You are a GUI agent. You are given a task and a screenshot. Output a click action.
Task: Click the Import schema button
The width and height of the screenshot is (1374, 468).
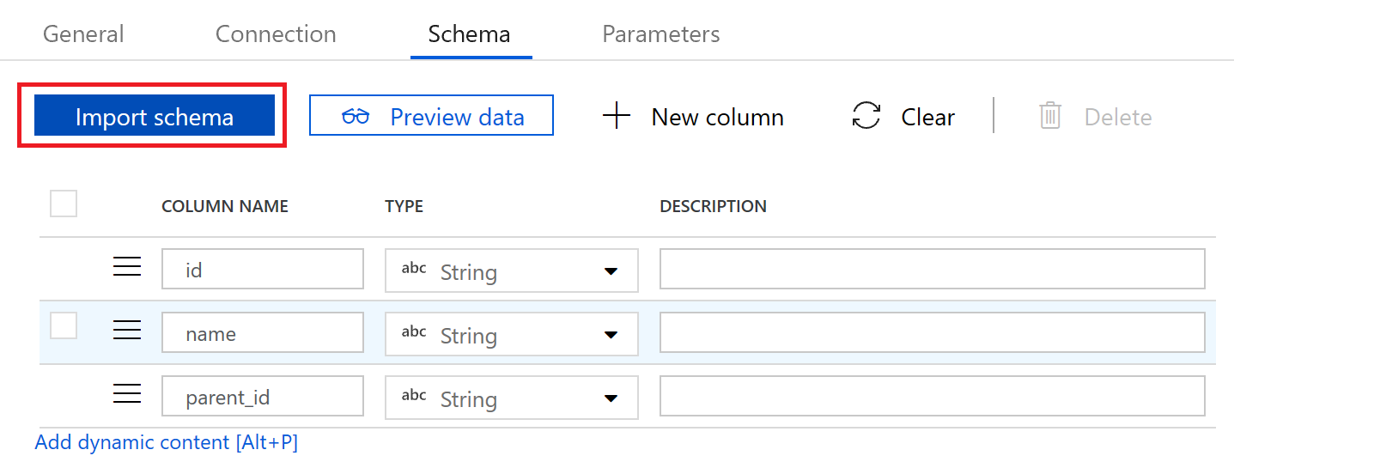pyautogui.click(x=155, y=116)
